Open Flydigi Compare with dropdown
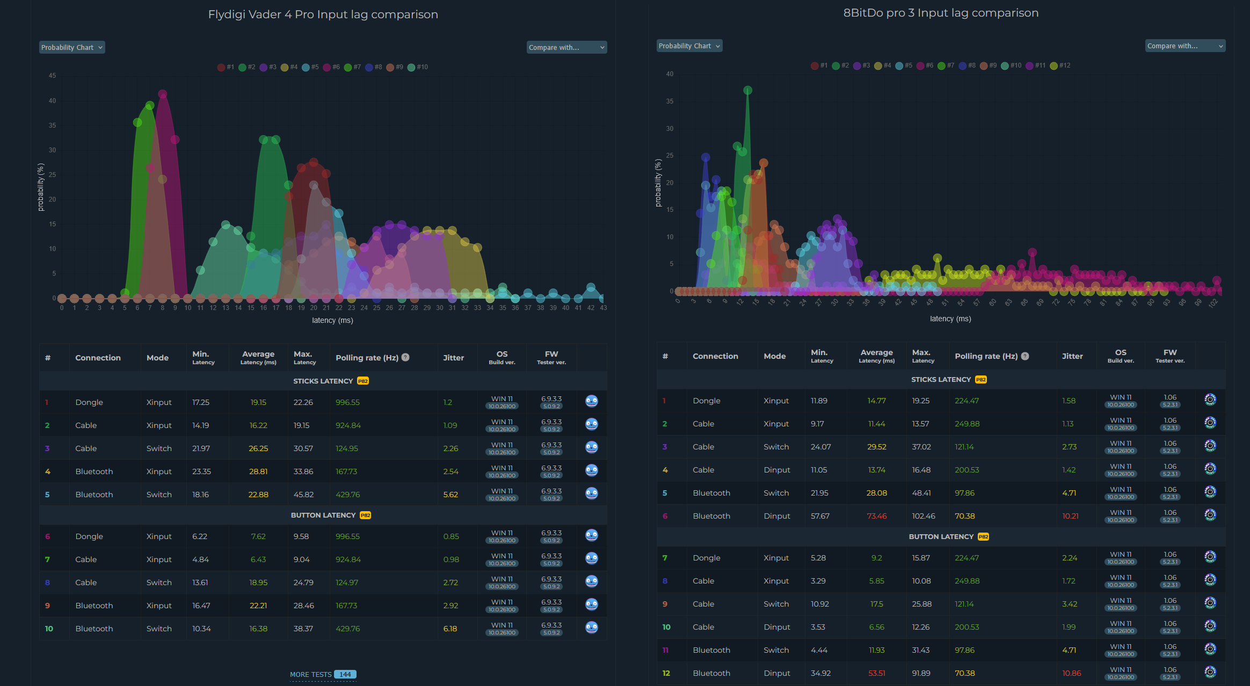The width and height of the screenshot is (1250, 686). tap(566, 47)
